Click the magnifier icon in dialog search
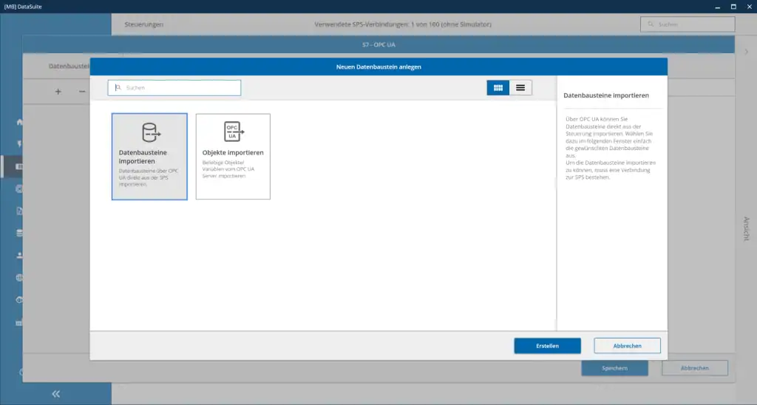 point(118,88)
